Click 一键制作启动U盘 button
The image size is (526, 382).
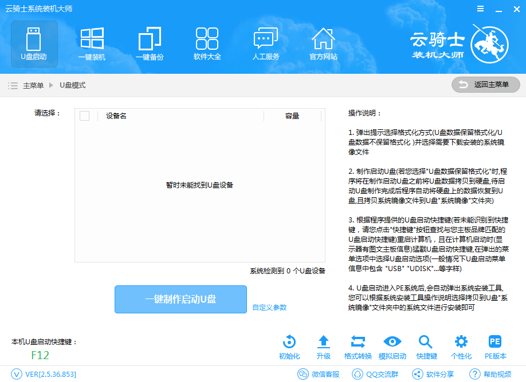click(x=181, y=299)
